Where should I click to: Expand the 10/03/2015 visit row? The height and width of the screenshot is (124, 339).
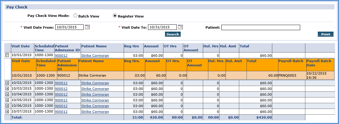(x=7, y=88)
